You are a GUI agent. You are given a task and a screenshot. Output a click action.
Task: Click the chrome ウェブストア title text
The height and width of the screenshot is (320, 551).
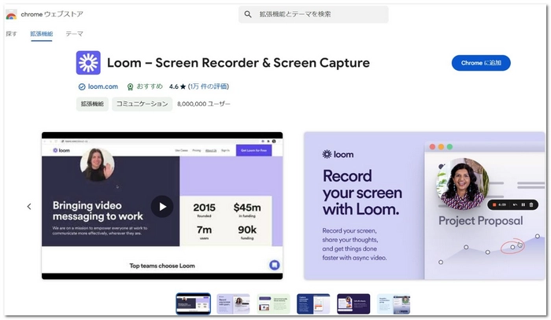coord(52,14)
